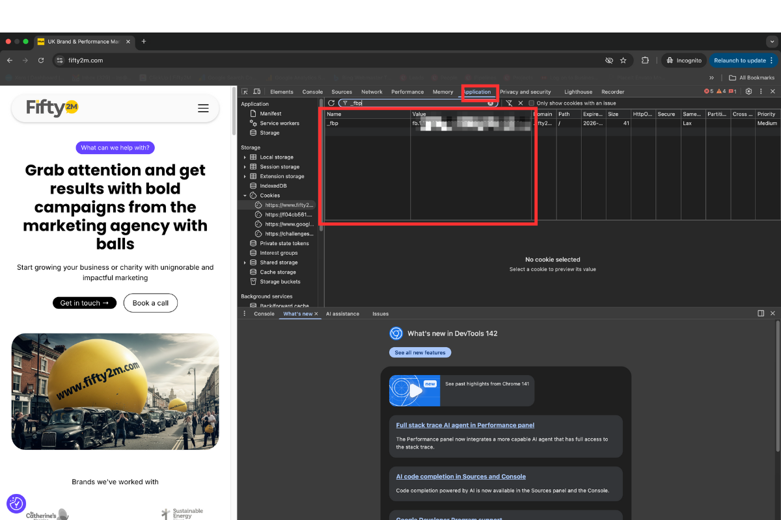The height and width of the screenshot is (520, 781).
Task: Click the tracking protection eye icon in address bar
Action: [609, 60]
